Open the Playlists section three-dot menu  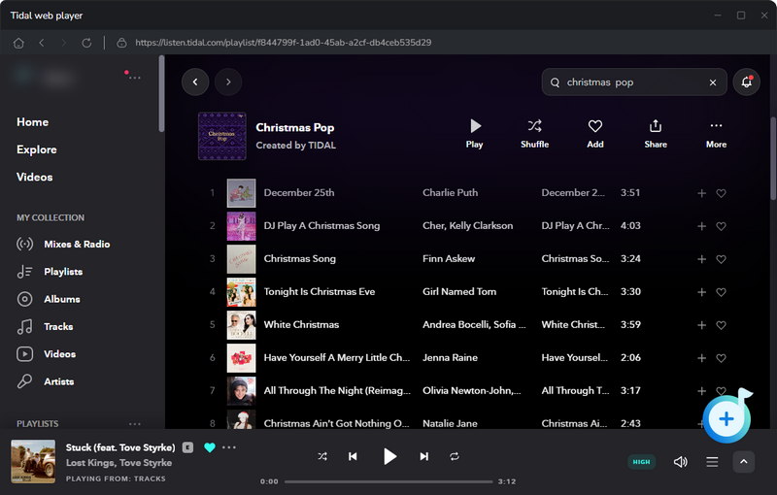(135, 424)
